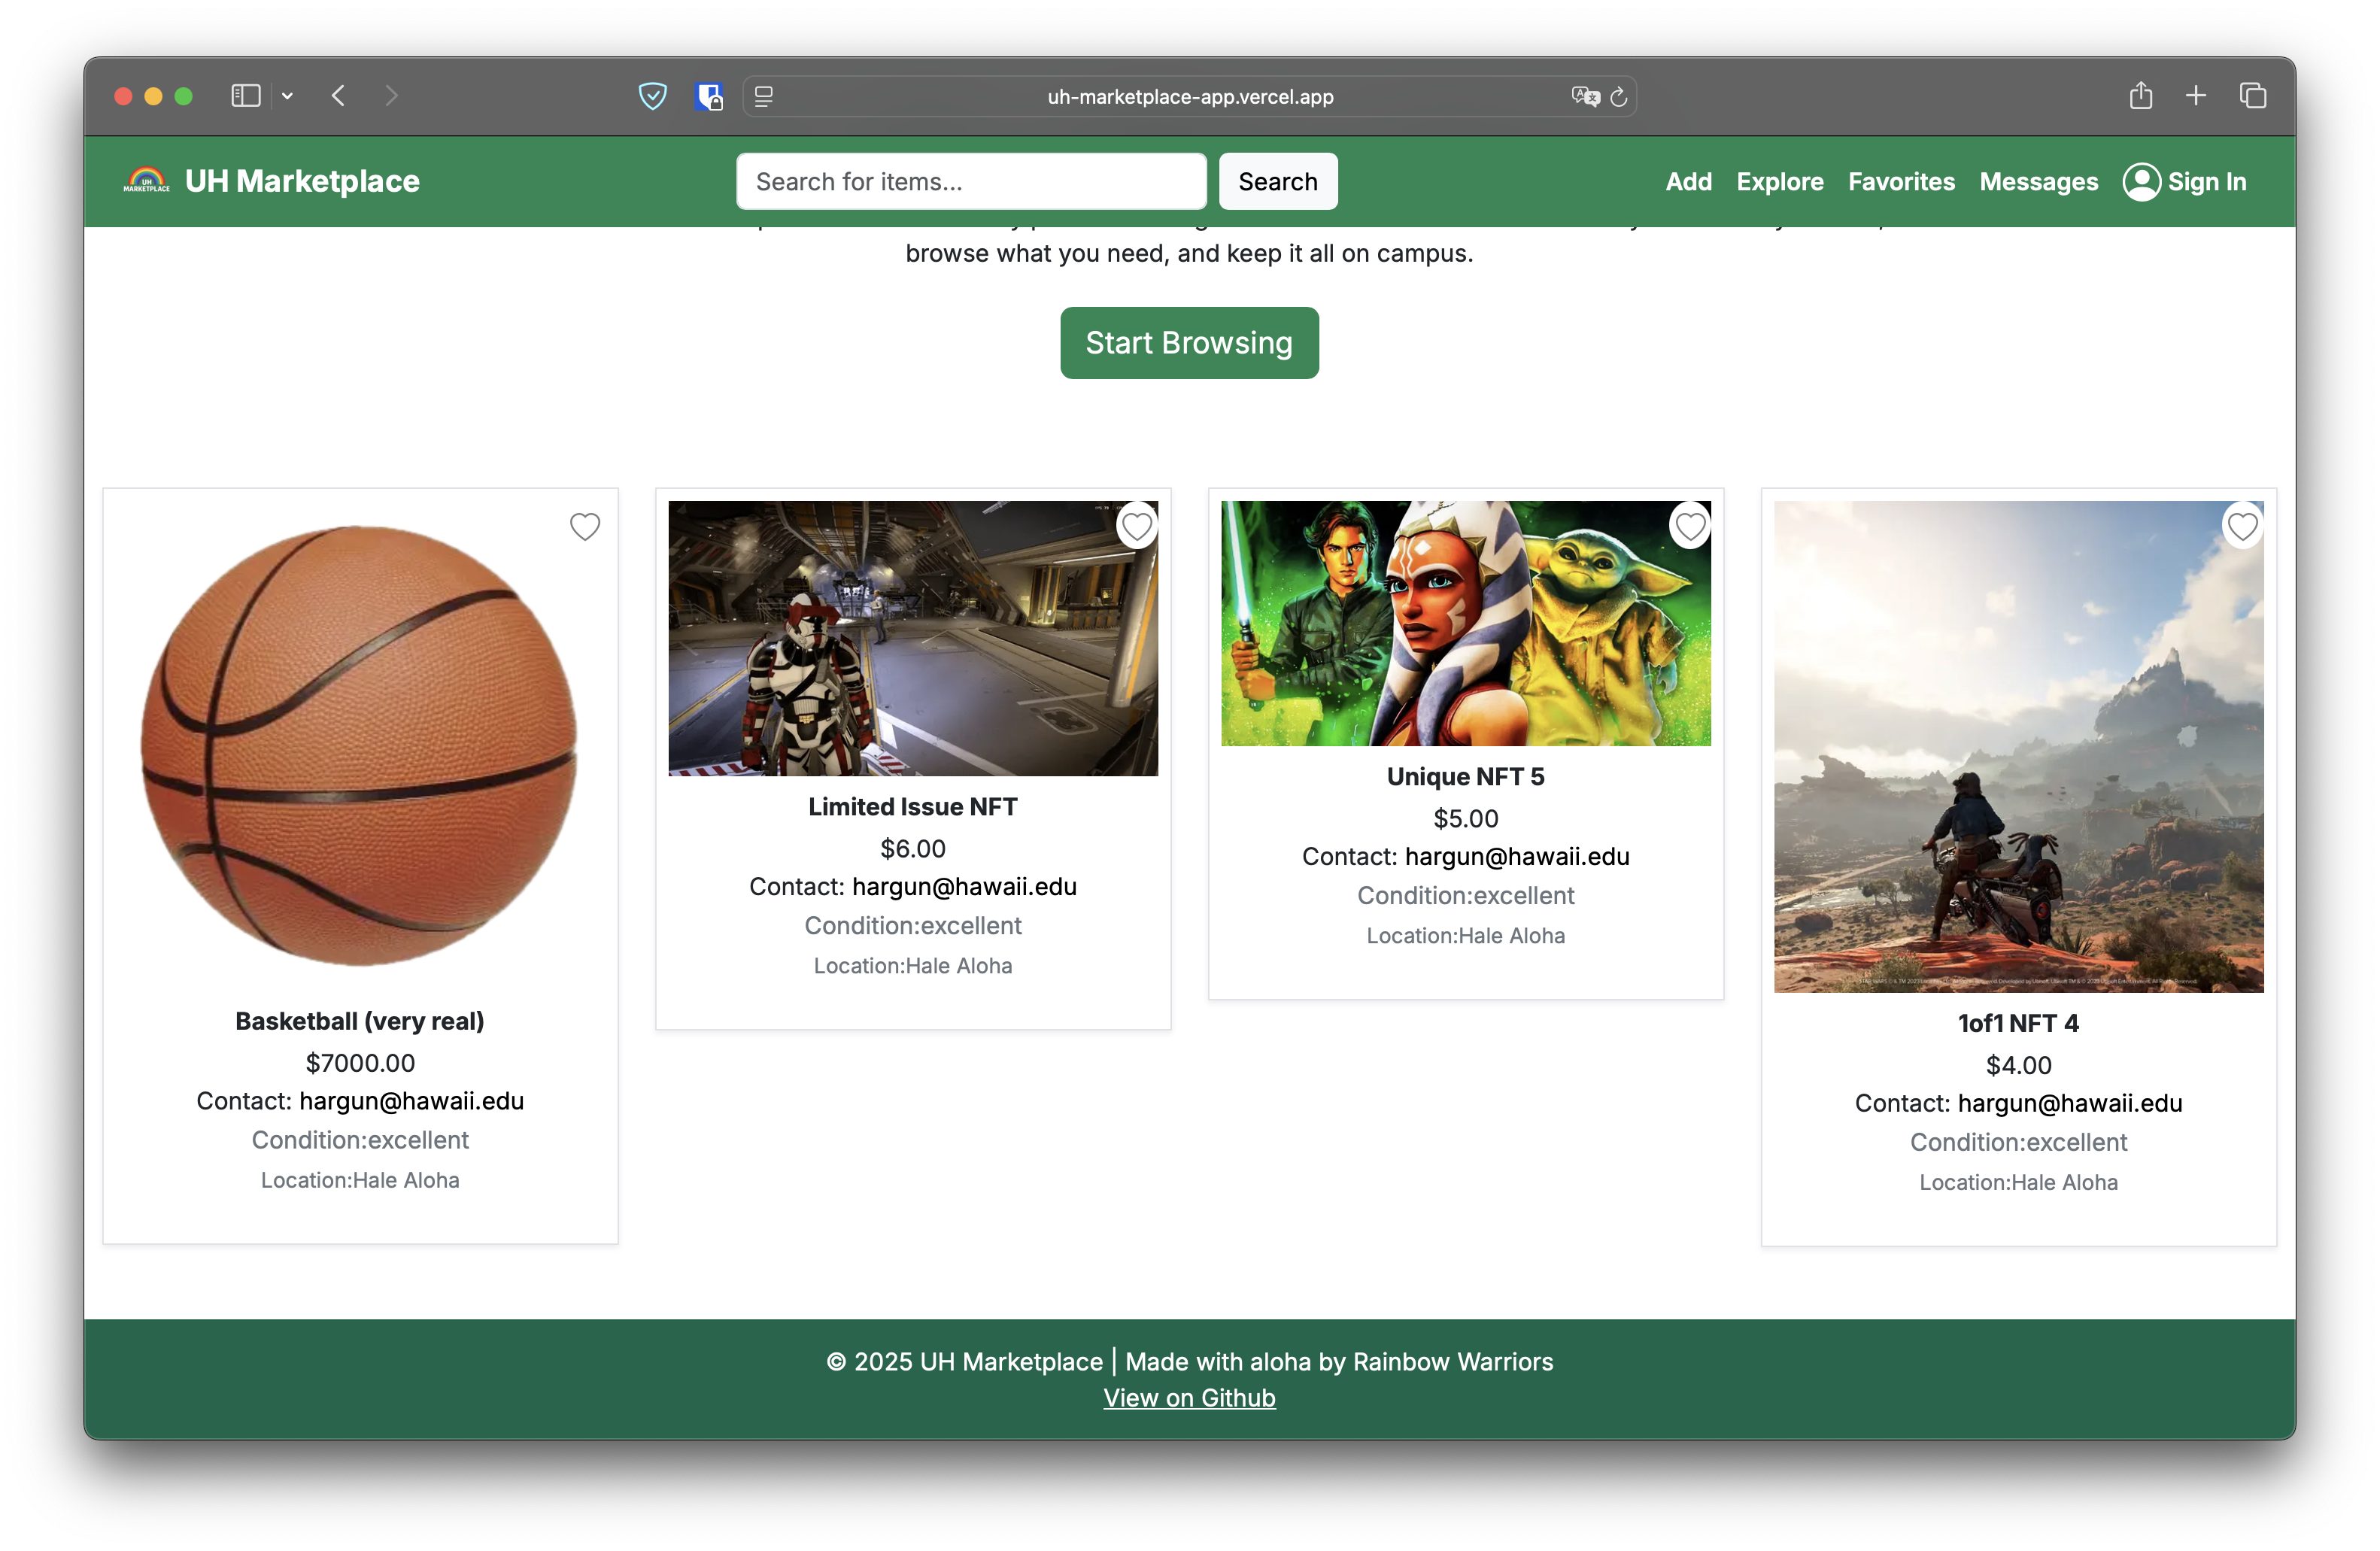Open the privacy shield icon
This screenshot has height=1551, width=2380.
pyautogui.click(x=652, y=96)
